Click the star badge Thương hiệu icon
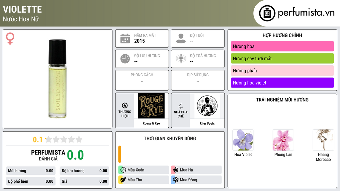 pyautogui.click(x=125, y=105)
